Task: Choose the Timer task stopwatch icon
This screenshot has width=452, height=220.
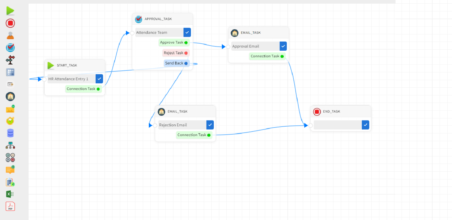Action: (10, 121)
